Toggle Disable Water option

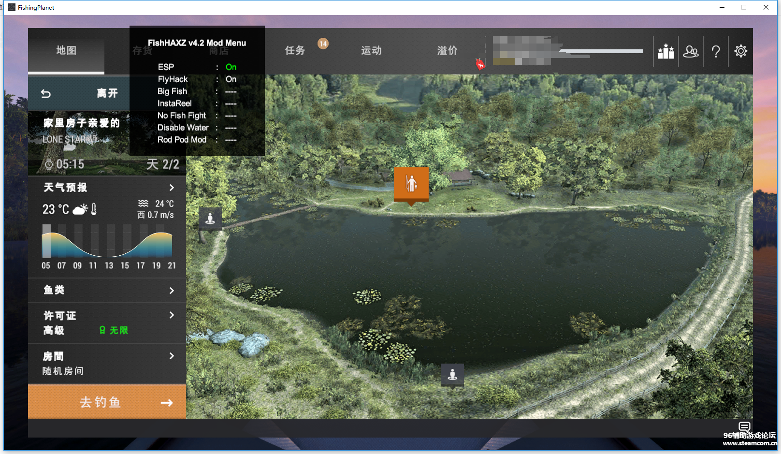pos(197,128)
